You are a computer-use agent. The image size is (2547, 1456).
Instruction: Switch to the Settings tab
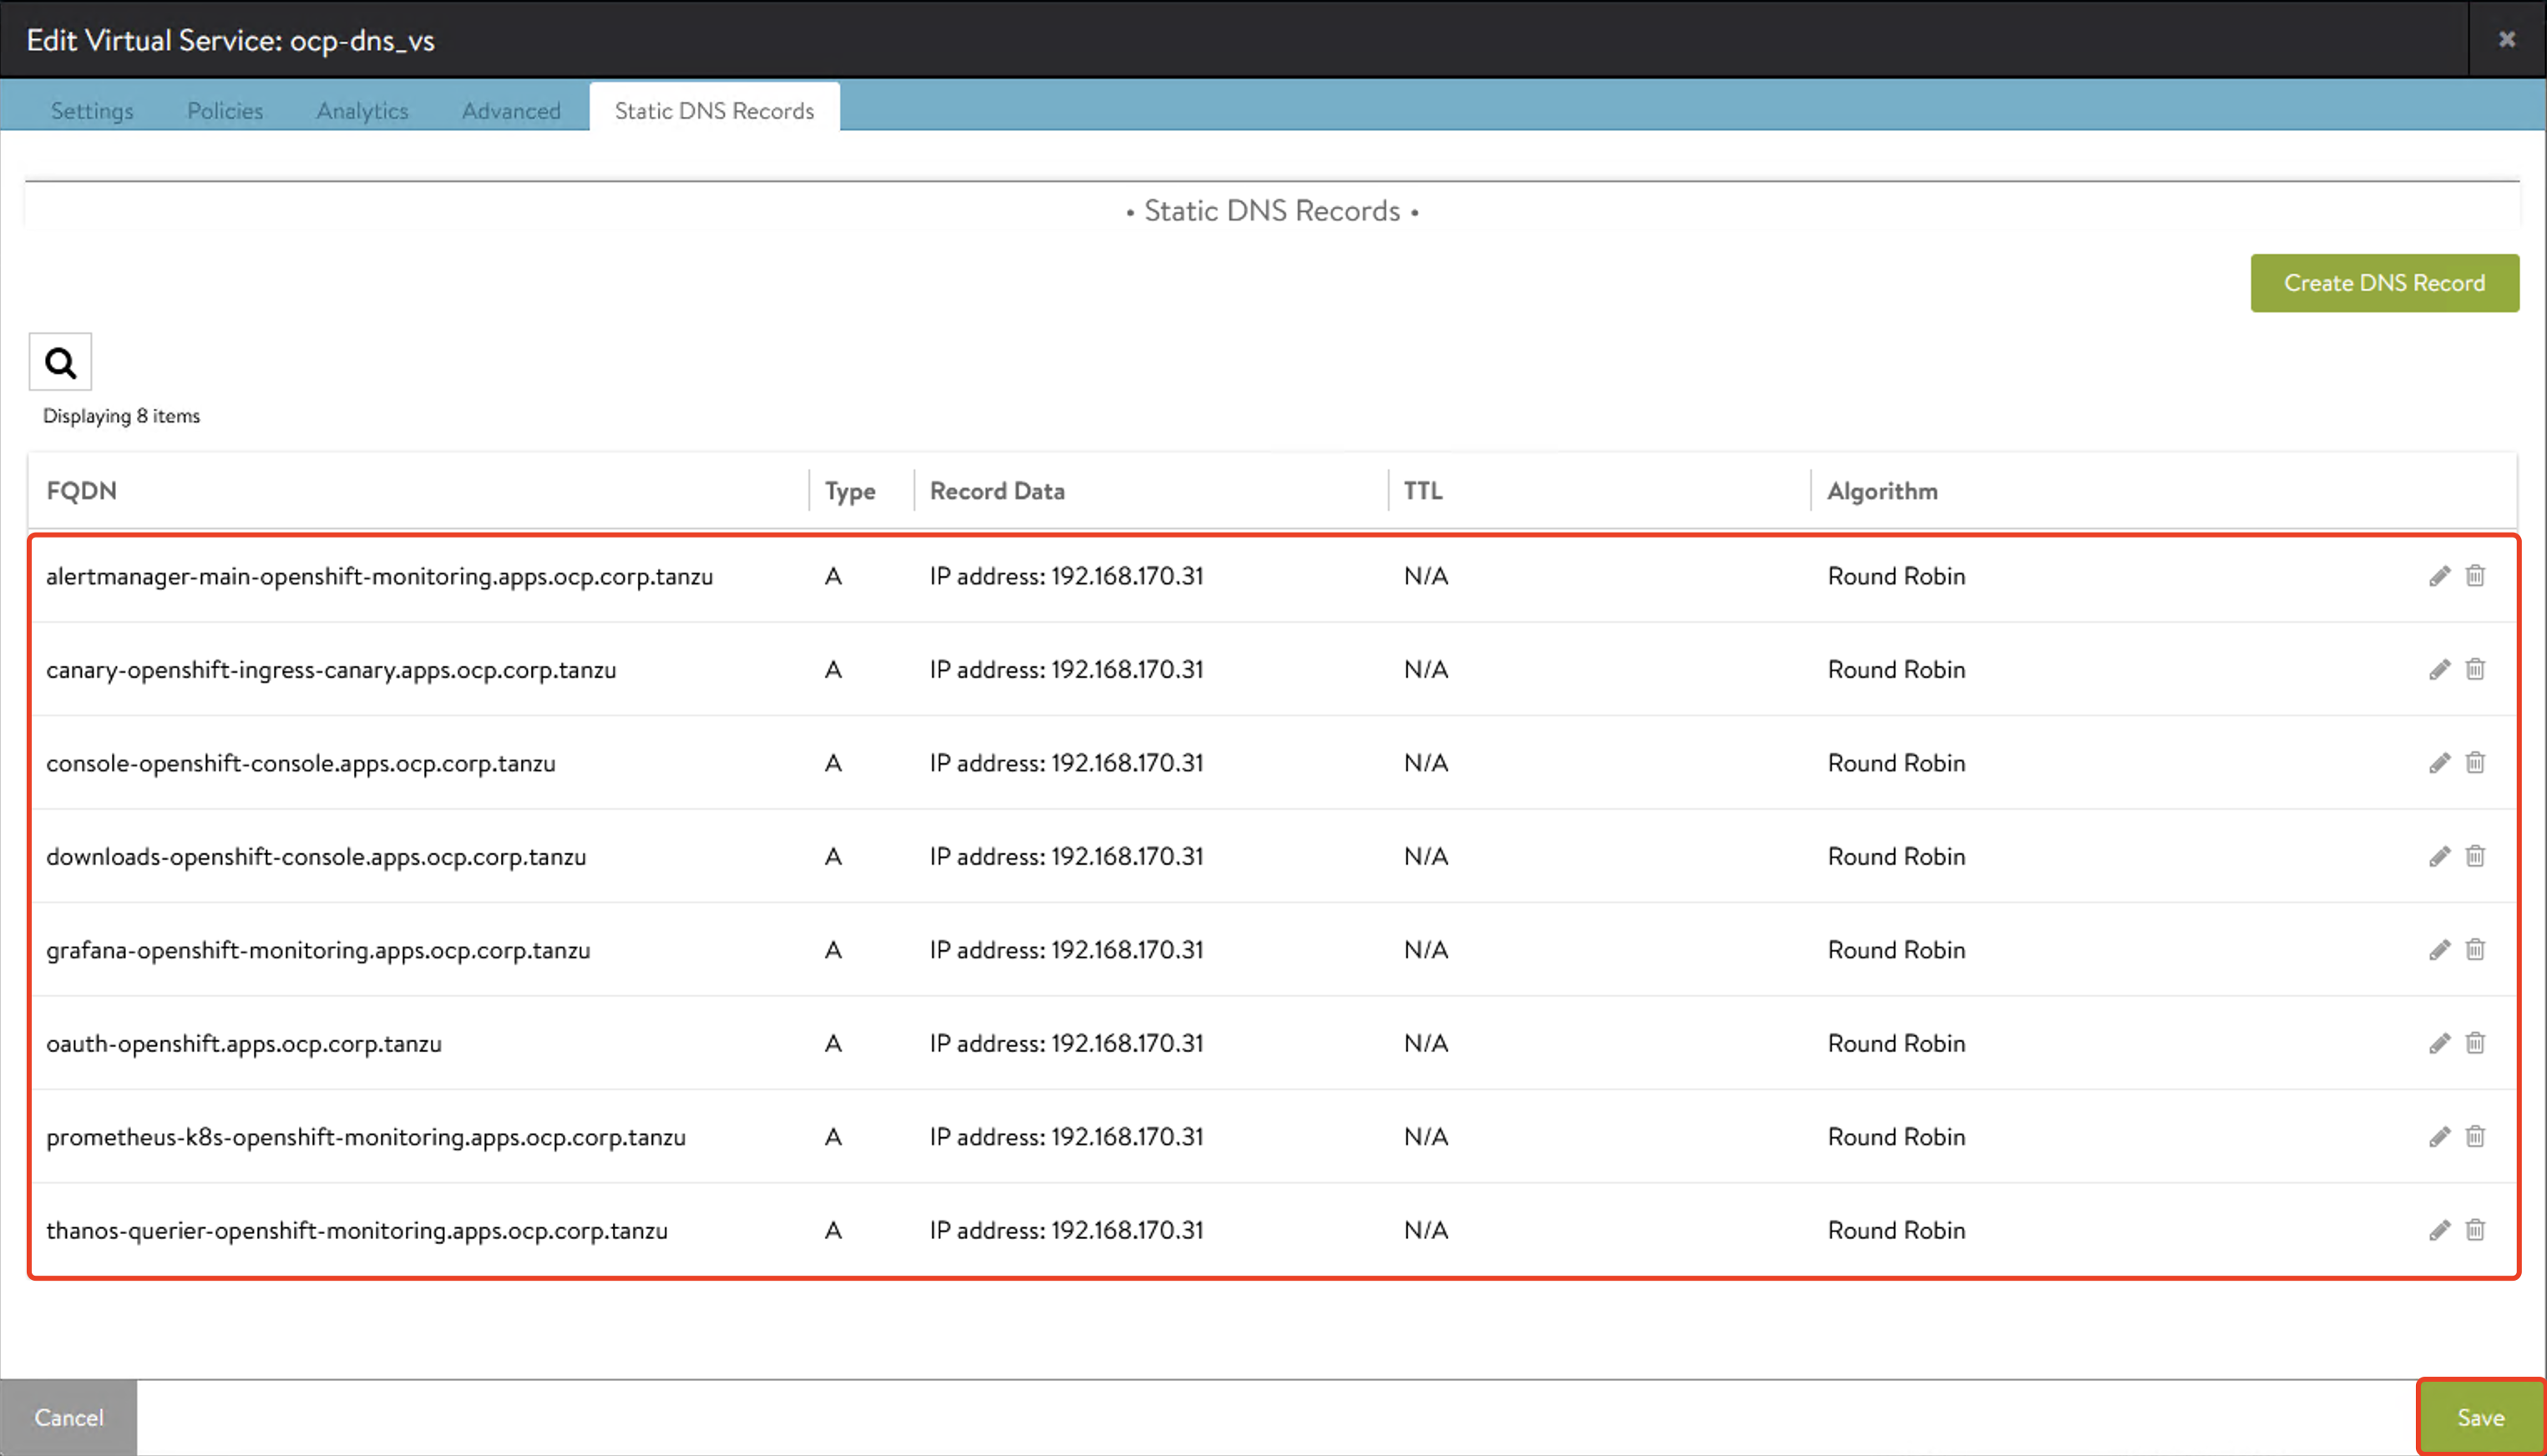tap(92, 110)
